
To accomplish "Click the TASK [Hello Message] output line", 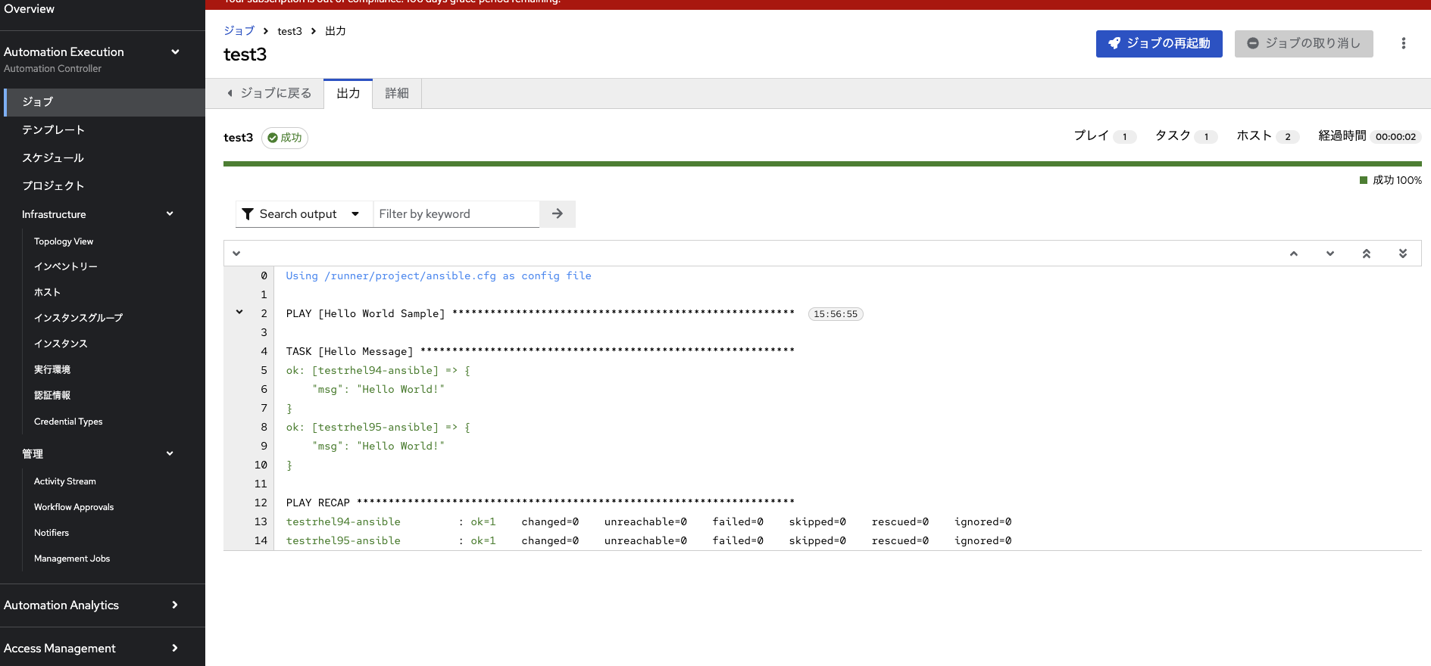I will coord(540,351).
